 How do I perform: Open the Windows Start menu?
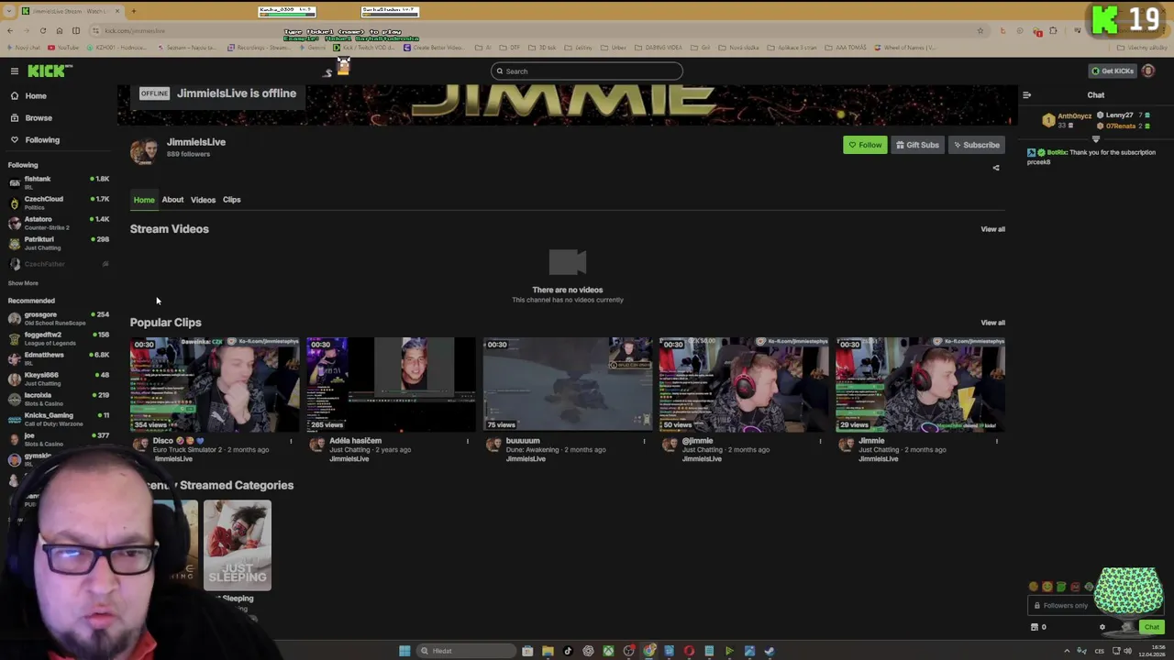[x=404, y=651]
